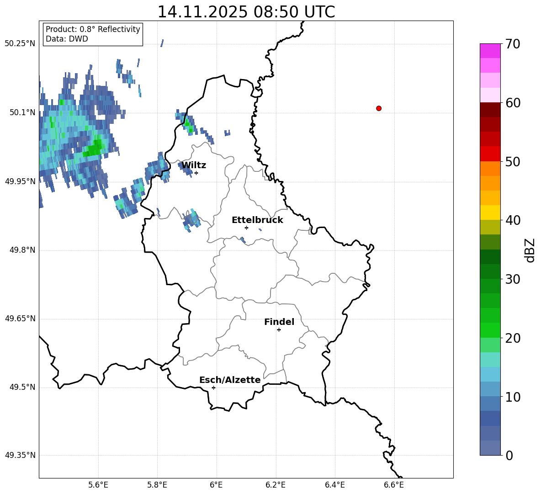Screen dimensions: 541x494
Task: Click the 'dBZ' colorbar axis label
Action: point(530,250)
